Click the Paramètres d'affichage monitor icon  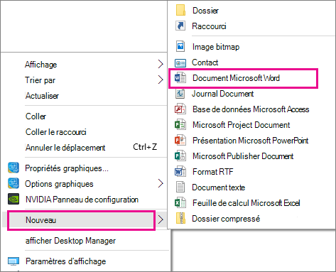(x=13, y=261)
